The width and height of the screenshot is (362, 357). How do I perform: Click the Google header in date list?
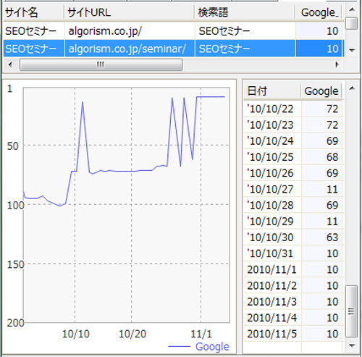tap(321, 91)
